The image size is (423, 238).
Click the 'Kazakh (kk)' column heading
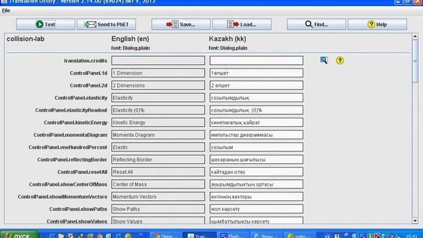tap(227, 39)
